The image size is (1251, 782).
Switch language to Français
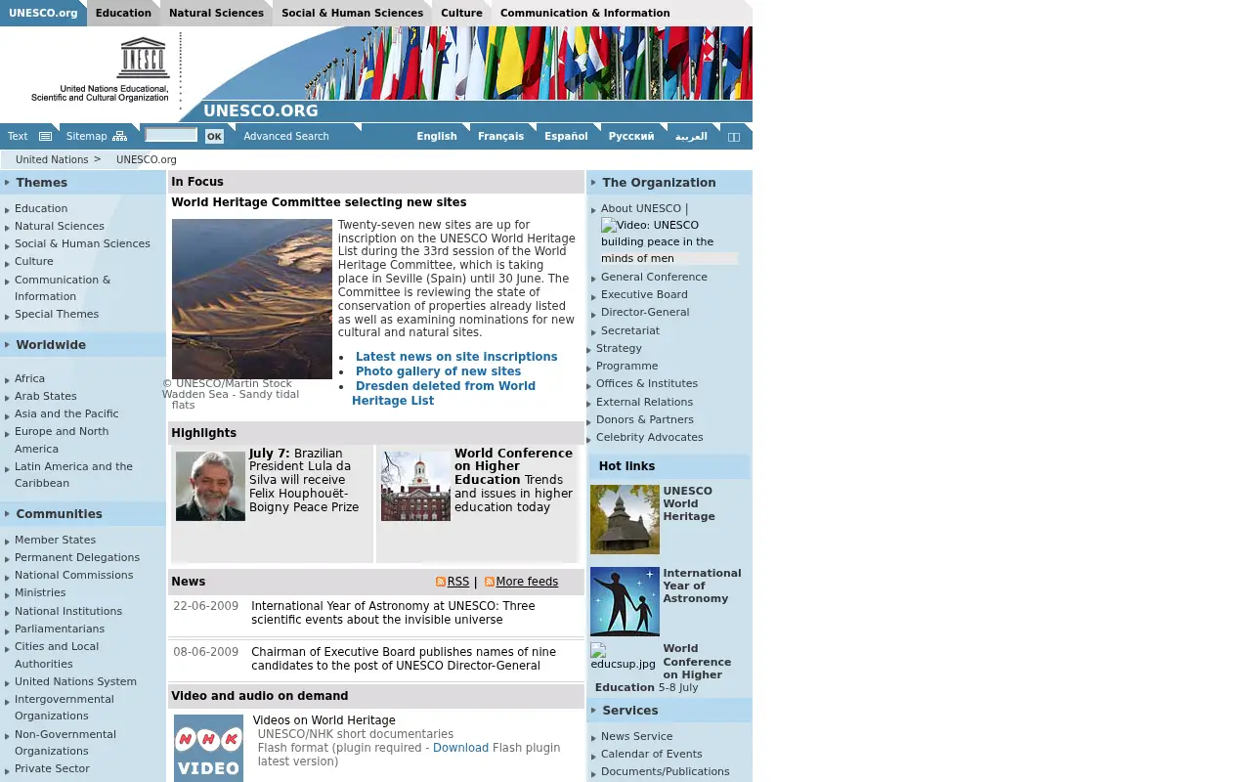click(x=500, y=137)
